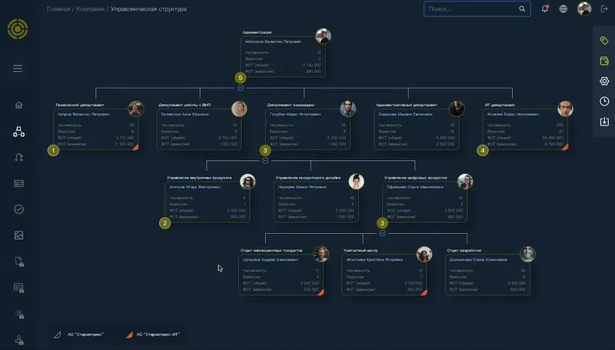Select the org structure icon in sidebar
Screen dimensions: 615x350
[18, 132]
